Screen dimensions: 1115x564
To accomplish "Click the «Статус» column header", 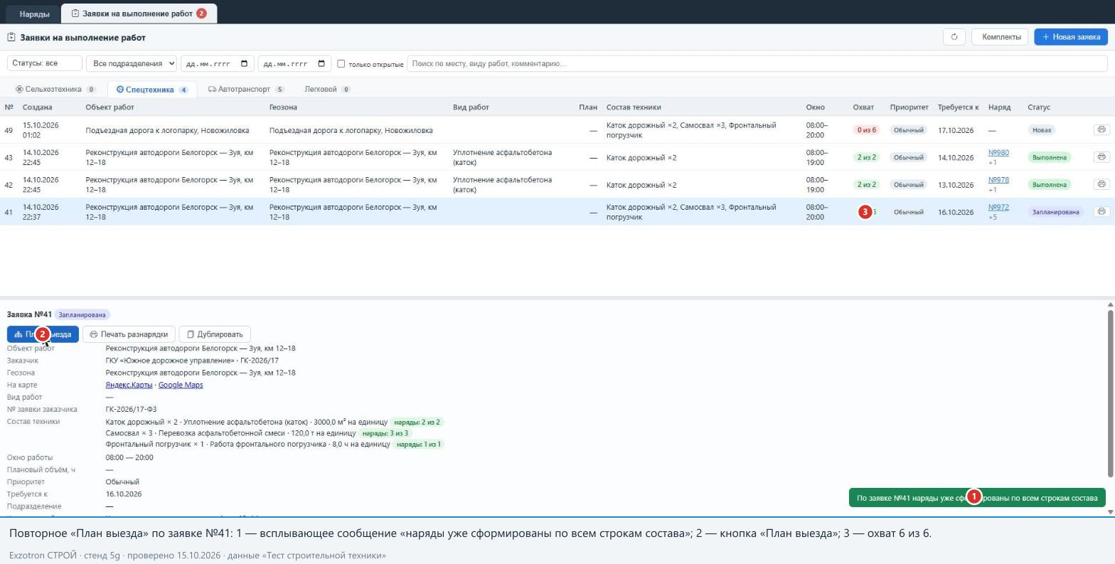I will click(1038, 107).
